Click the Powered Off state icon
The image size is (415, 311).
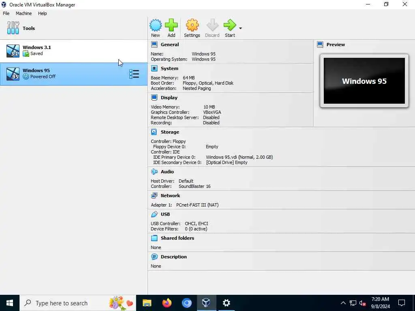point(26,77)
